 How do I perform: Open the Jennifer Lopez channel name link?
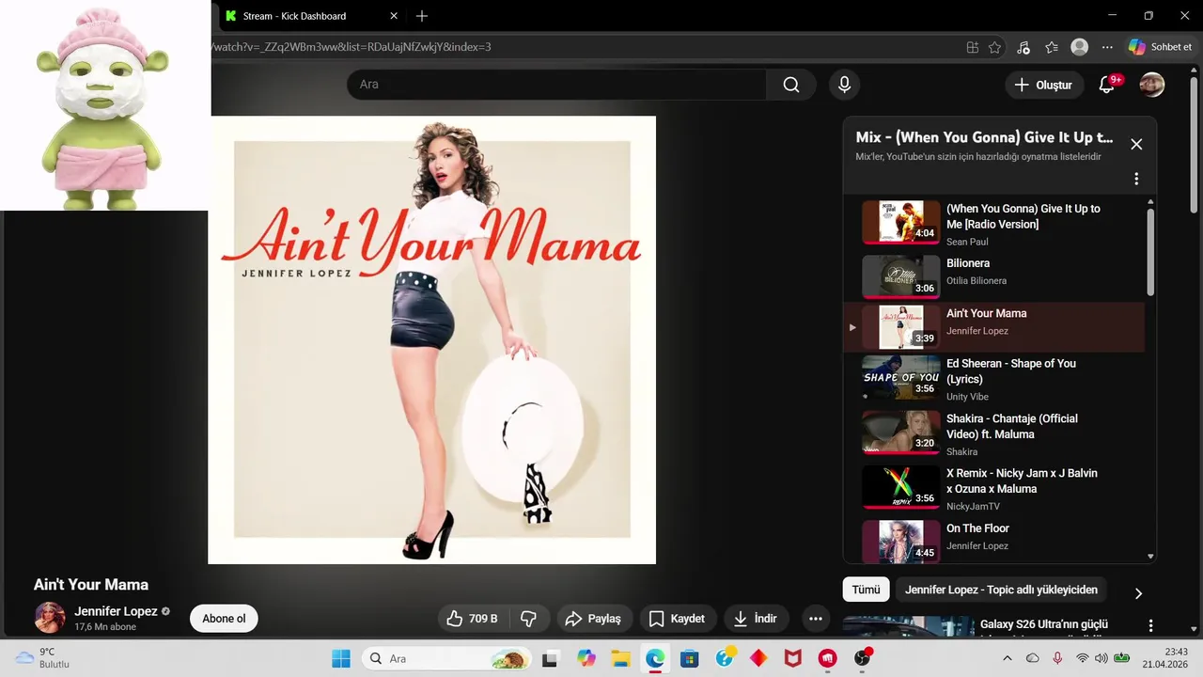116,611
